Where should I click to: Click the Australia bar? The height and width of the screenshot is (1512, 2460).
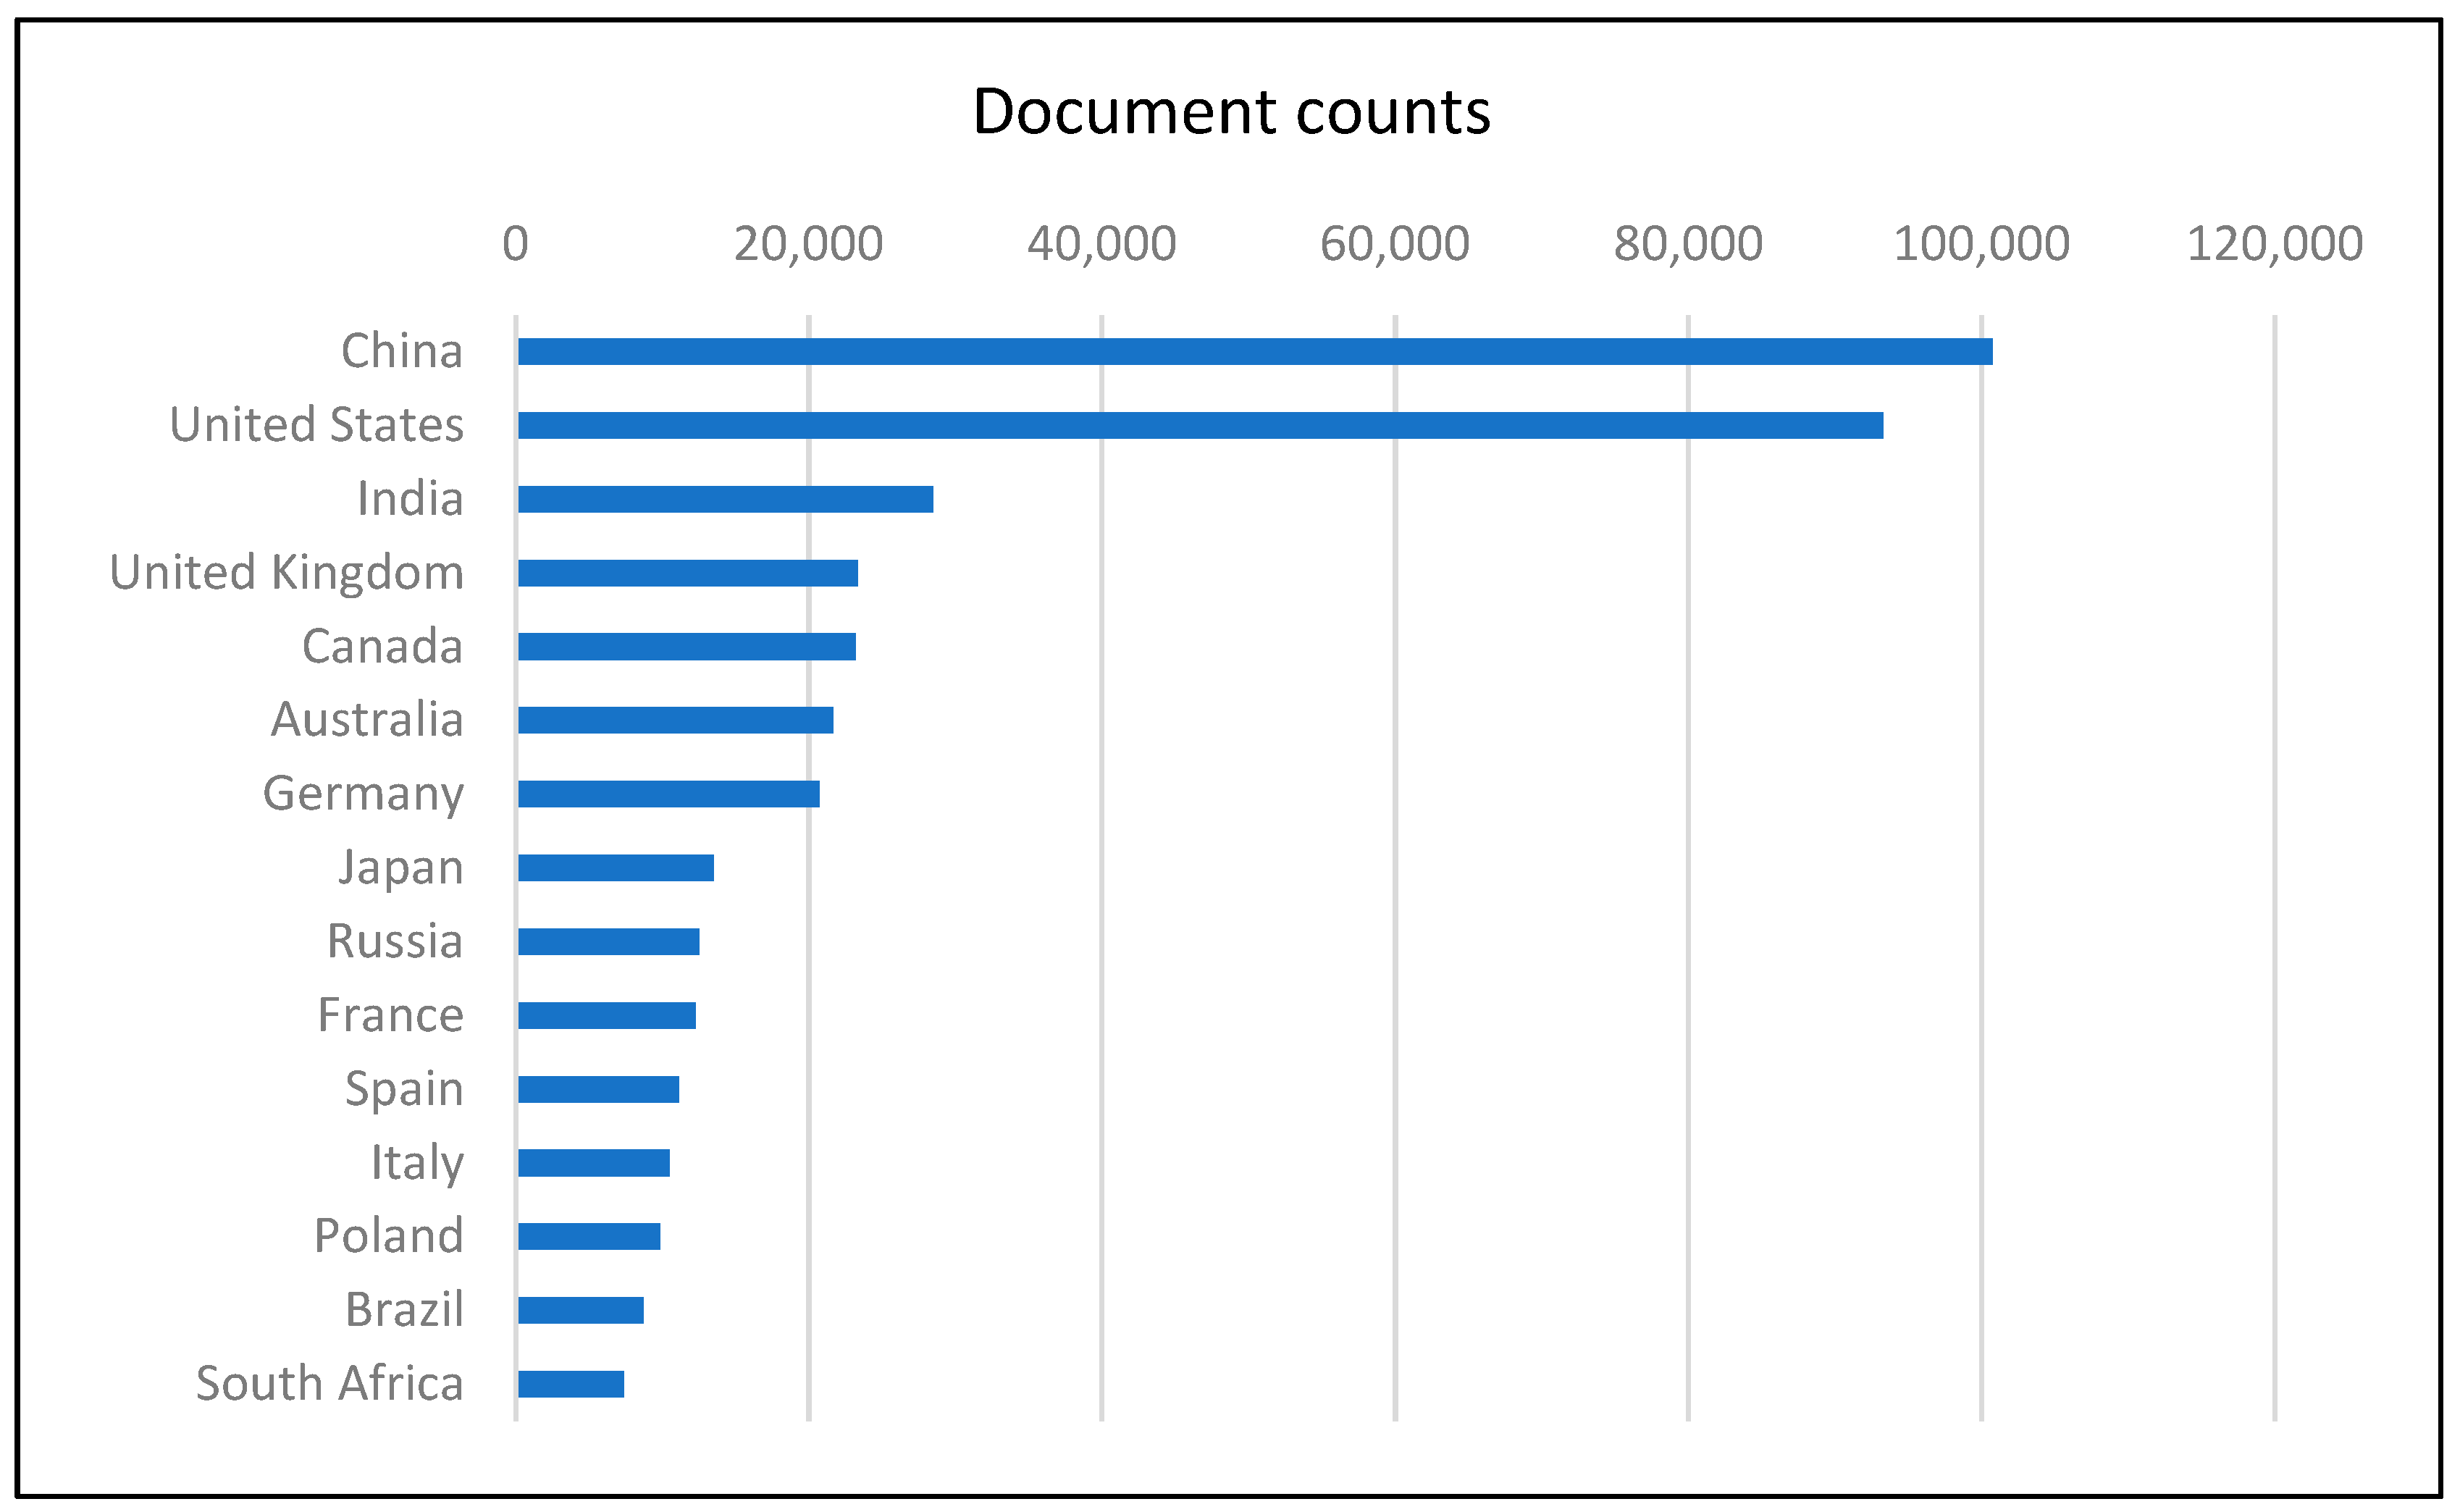pos(675,720)
